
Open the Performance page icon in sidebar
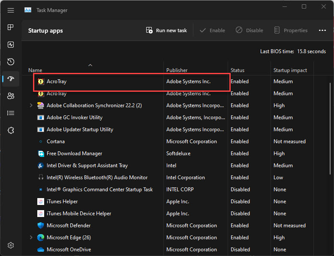[11, 45]
